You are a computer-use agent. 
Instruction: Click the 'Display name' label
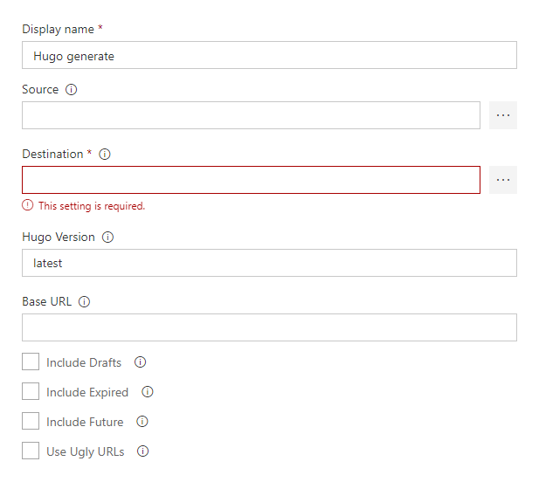coord(59,30)
